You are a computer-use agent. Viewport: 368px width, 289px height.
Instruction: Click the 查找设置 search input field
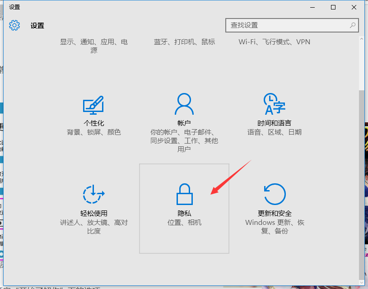[x=287, y=25]
